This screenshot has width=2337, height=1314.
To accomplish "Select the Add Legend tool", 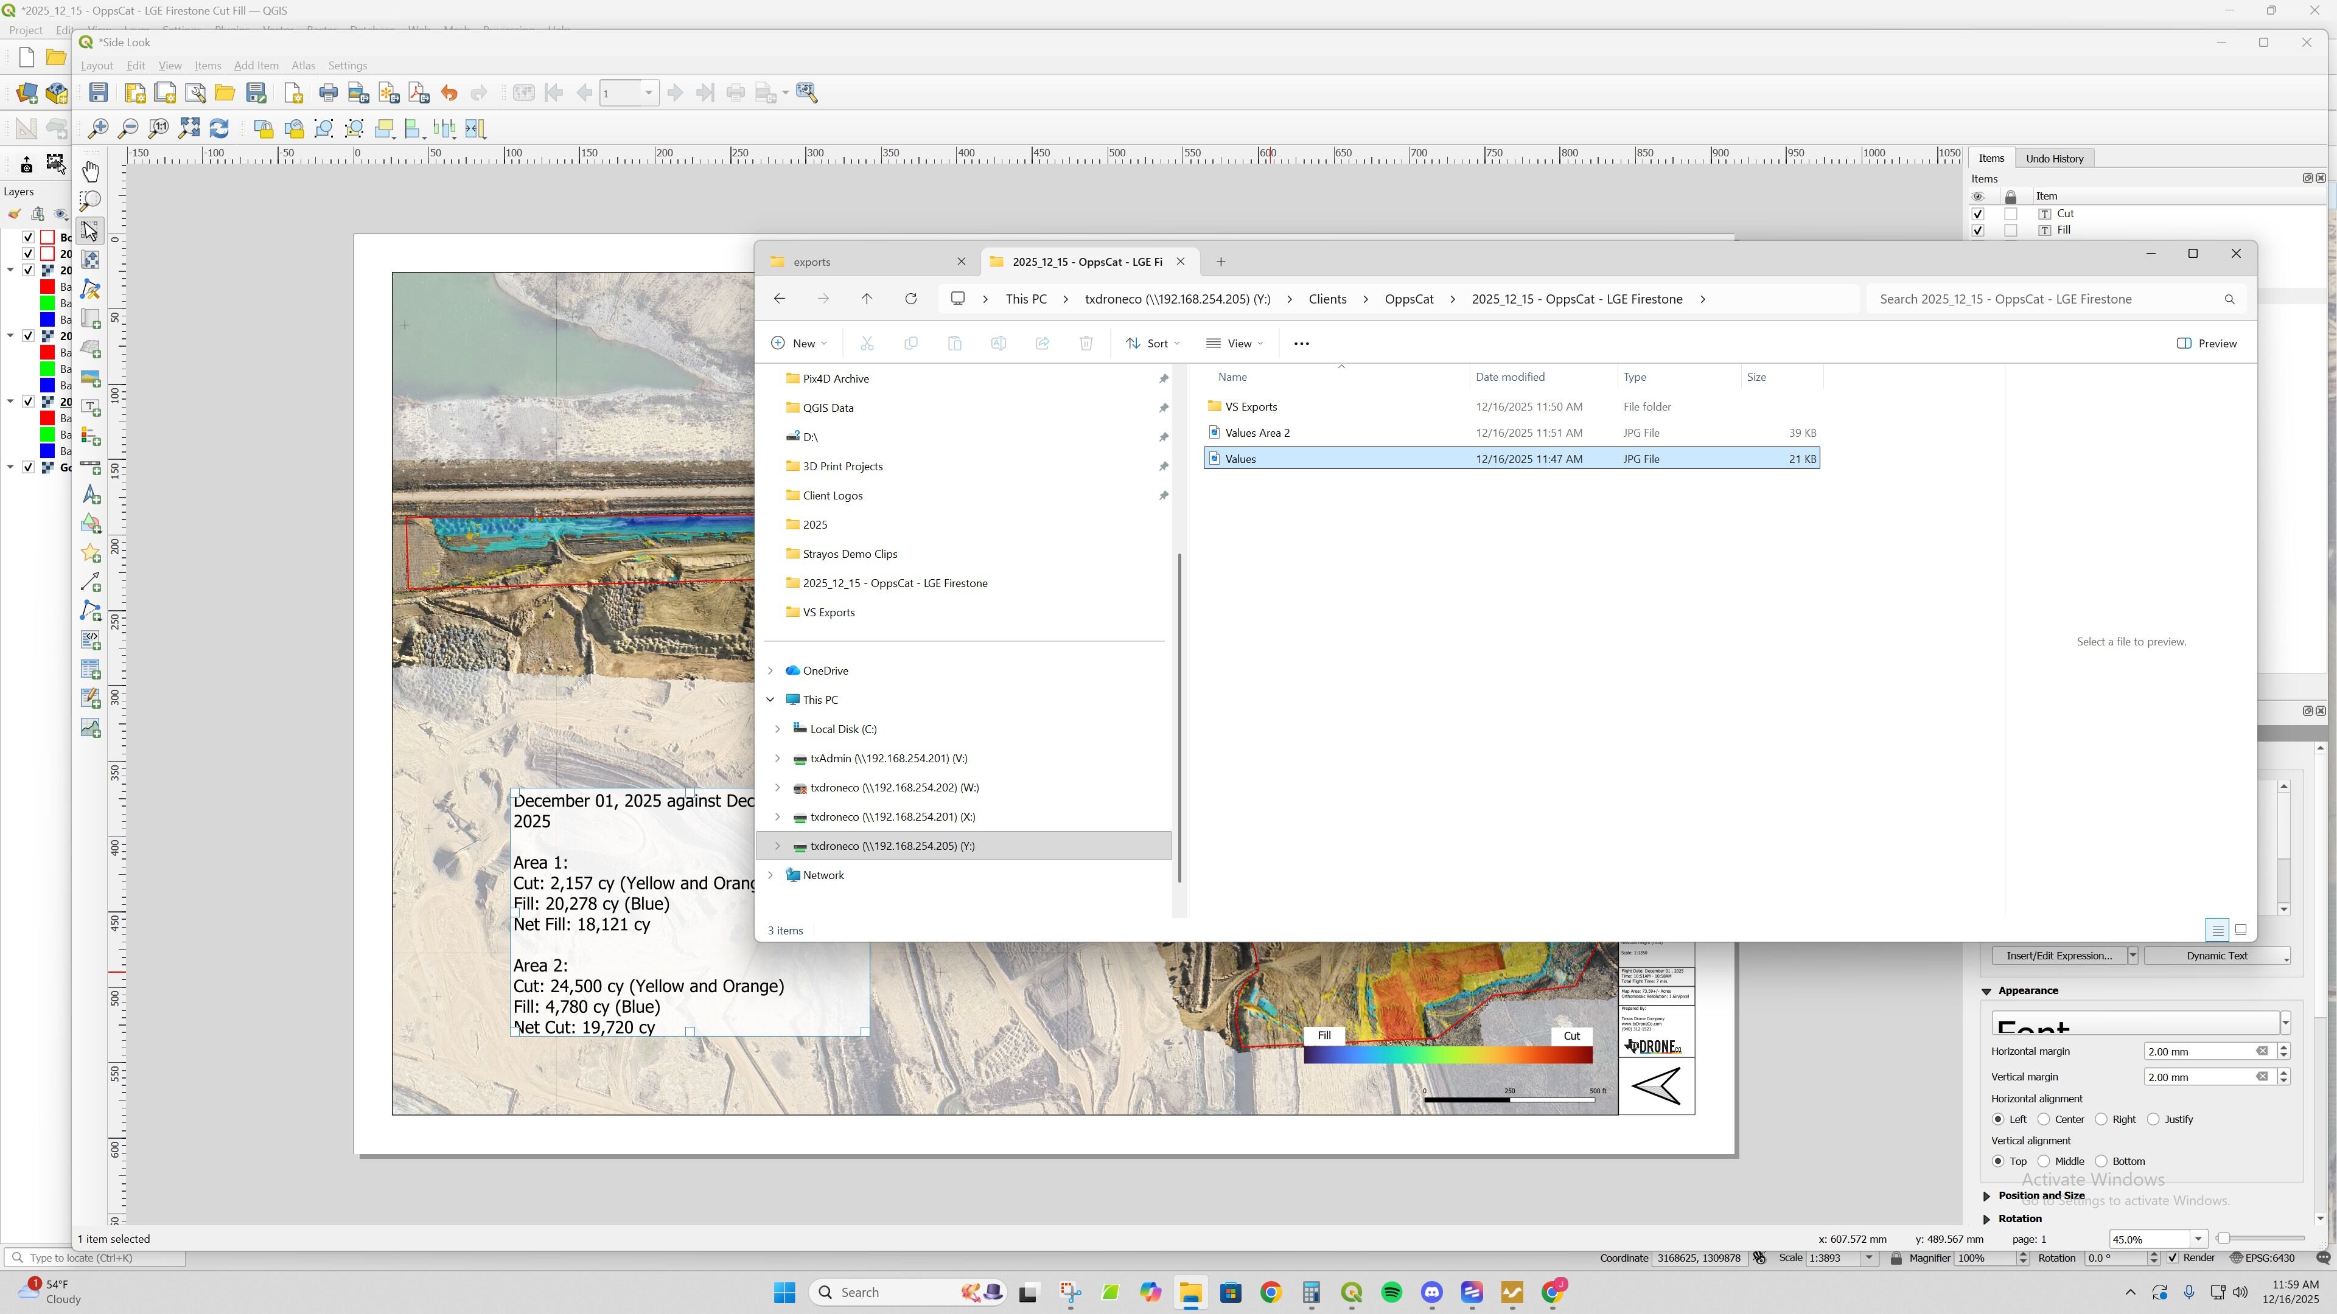I will coord(91,436).
